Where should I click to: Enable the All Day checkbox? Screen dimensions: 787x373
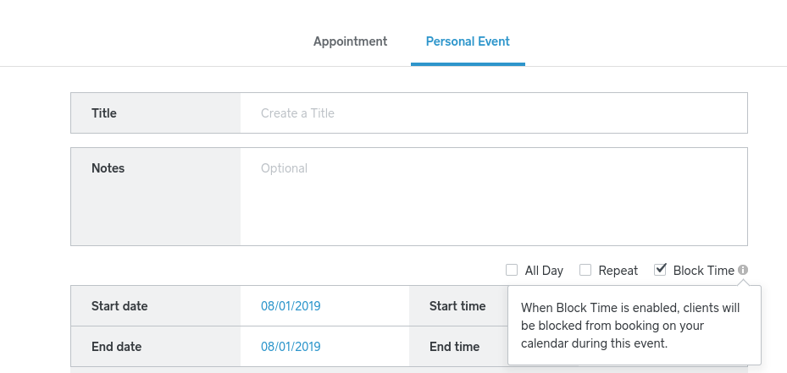pos(512,271)
